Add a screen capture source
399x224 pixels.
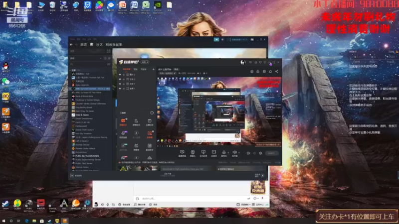tap(182, 153)
